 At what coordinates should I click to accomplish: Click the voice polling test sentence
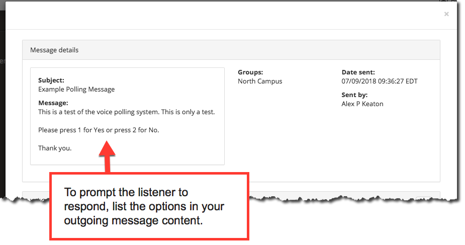(x=126, y=112)
